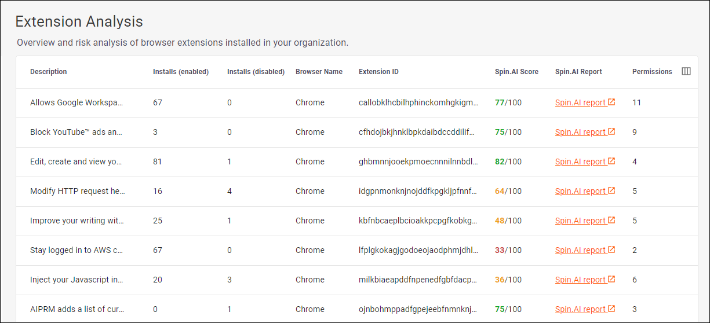The width and height of the screenshot is (710, 323).
Task: Click external link icon in Block YouTube row
Action: (611, 131)
